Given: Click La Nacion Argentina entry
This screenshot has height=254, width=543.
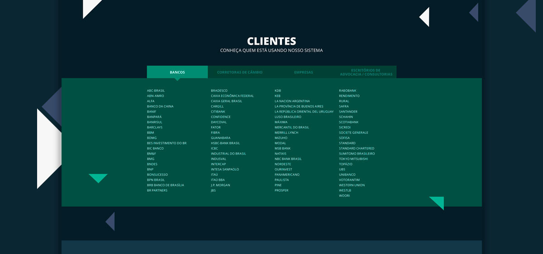Looking at the screenshot, I should 292,101.
